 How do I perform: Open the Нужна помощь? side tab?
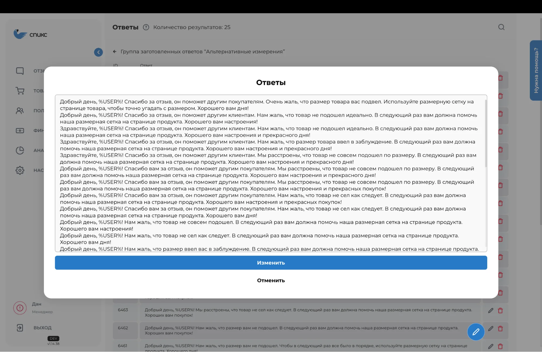[x=536, y=70]
